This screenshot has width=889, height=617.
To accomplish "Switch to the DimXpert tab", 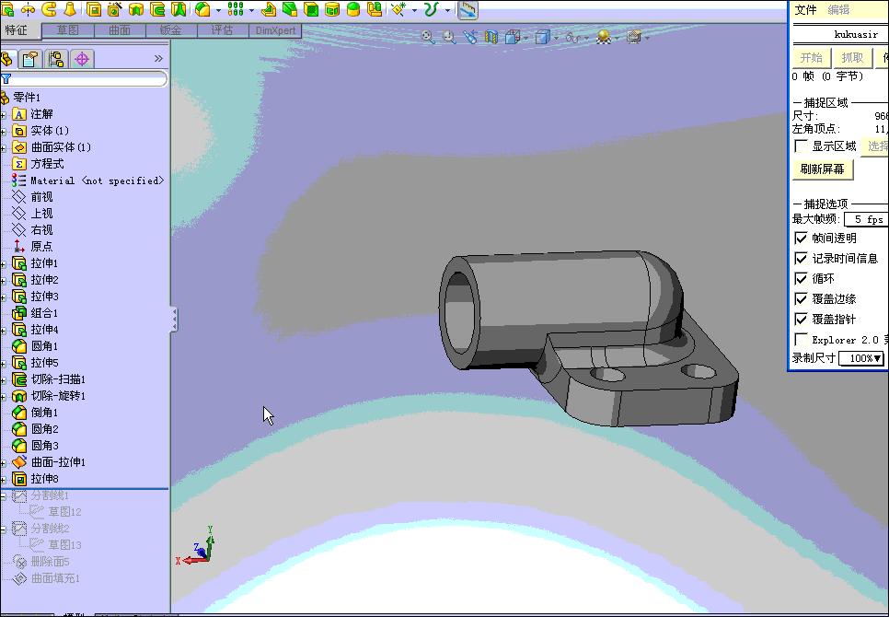I will [275, 30].
